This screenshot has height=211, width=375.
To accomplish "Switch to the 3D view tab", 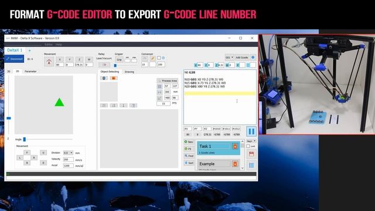I will (9, 72).
